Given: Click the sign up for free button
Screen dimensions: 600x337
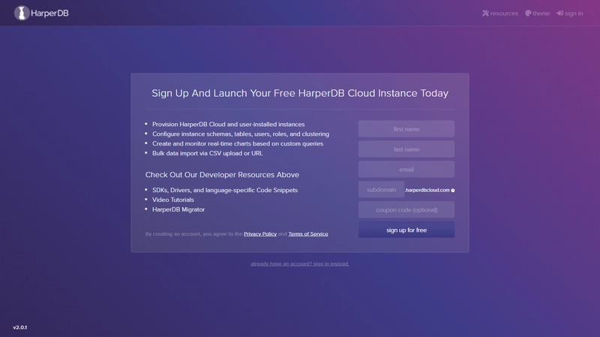Looking at the screenshot, I should (x=406, y=230).
